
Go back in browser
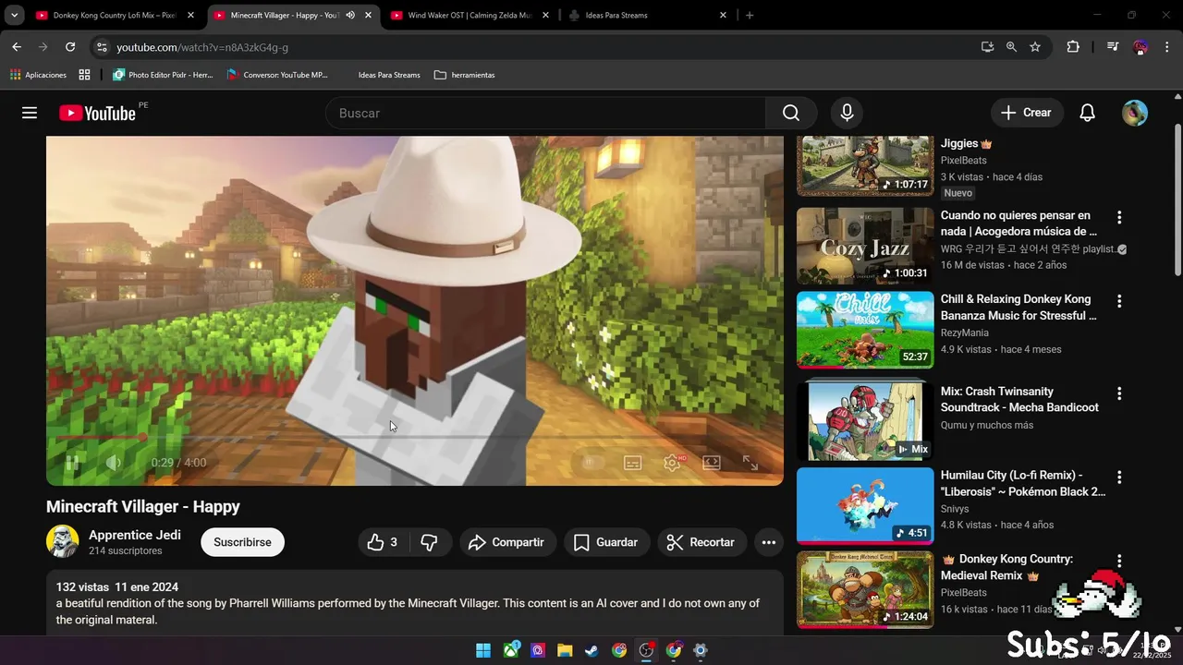point(17,47)
